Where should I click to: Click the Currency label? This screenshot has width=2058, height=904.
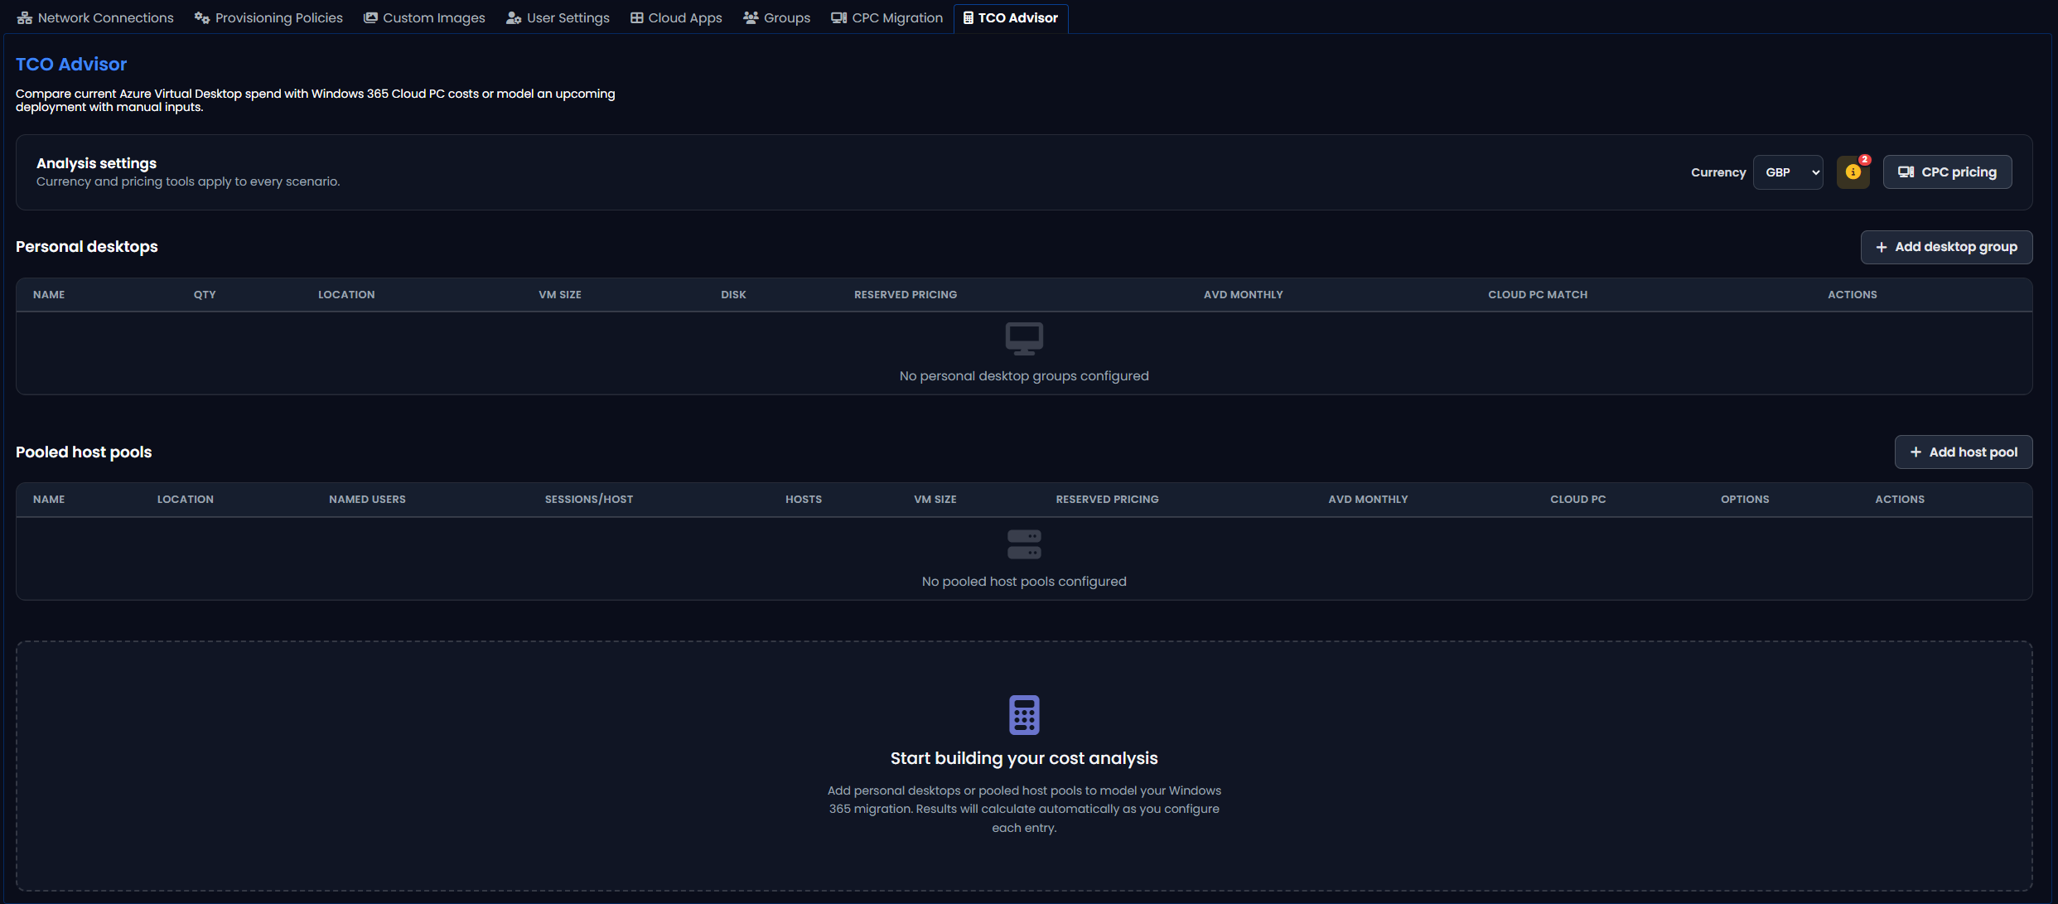click(1718, 172)
